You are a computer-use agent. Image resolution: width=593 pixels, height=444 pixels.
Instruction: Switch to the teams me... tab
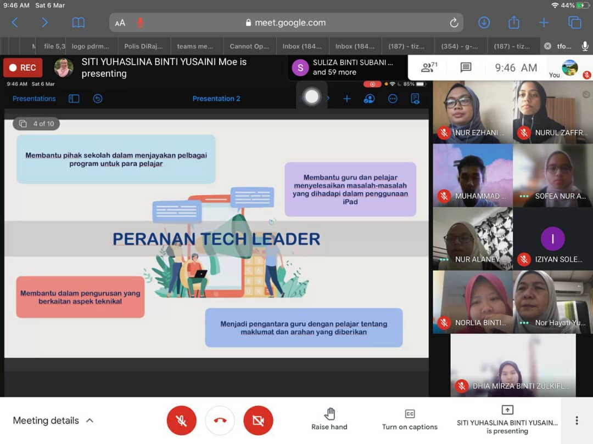(195, 47)
